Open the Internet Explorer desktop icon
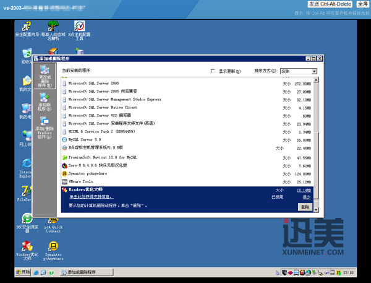The width and height of the screenshot is (371, 283). tap(26, 168)
